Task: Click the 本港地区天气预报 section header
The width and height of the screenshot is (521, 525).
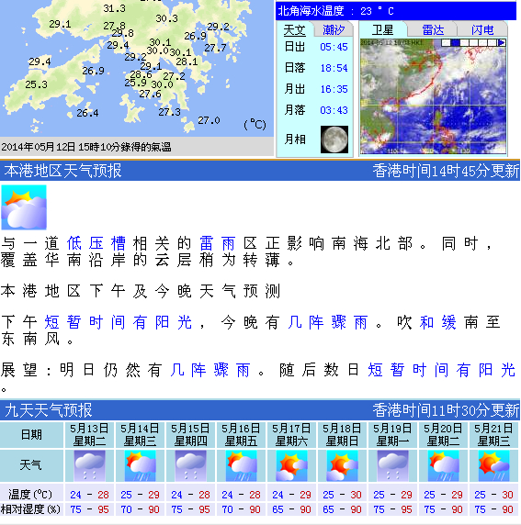Action: tap(62, 171)
